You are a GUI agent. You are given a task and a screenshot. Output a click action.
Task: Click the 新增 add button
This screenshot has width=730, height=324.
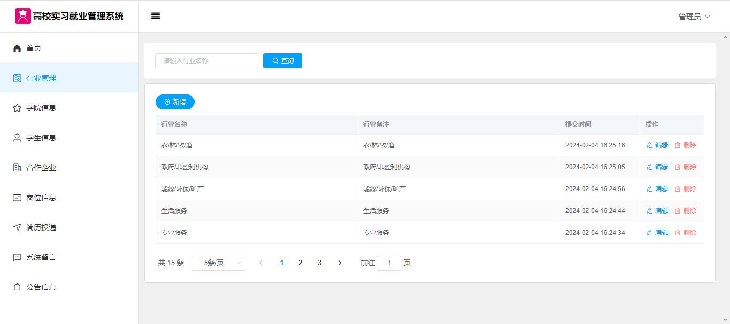pos(175,102)
